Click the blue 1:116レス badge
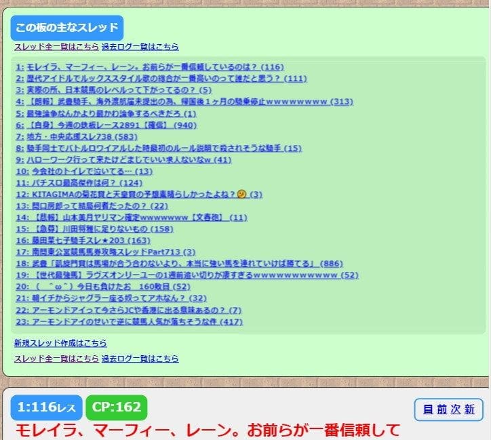 tap(46, 407)
